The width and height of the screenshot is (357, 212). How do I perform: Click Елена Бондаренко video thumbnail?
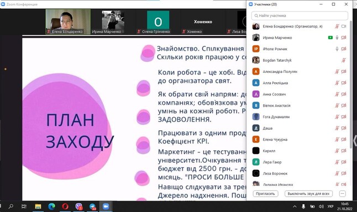pos(68,22)
